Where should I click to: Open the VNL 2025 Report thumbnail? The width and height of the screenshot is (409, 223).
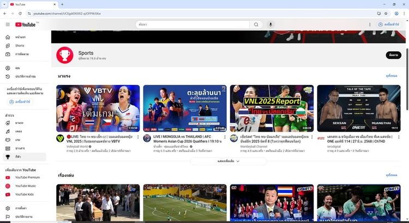[272, 108]
